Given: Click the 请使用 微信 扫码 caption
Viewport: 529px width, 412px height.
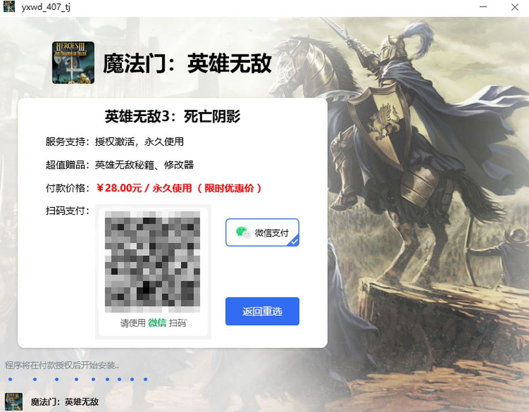Looking at the screenshot, I should (x=153, y=323).
